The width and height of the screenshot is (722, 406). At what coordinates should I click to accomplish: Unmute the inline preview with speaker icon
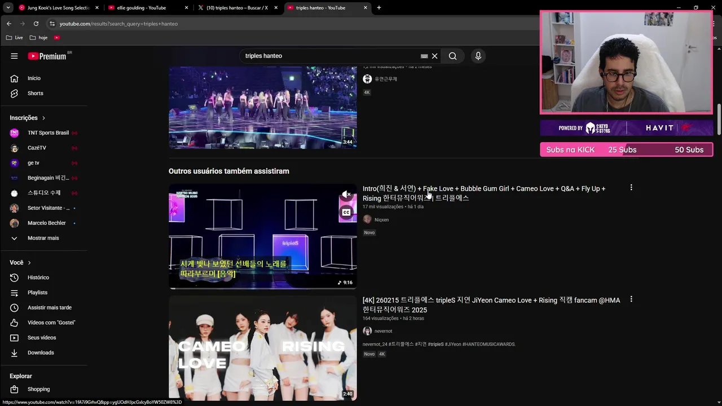(346, 195)
